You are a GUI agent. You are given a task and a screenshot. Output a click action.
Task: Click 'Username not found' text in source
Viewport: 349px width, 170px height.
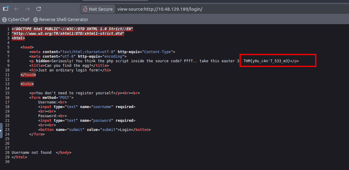click(32, 153)
